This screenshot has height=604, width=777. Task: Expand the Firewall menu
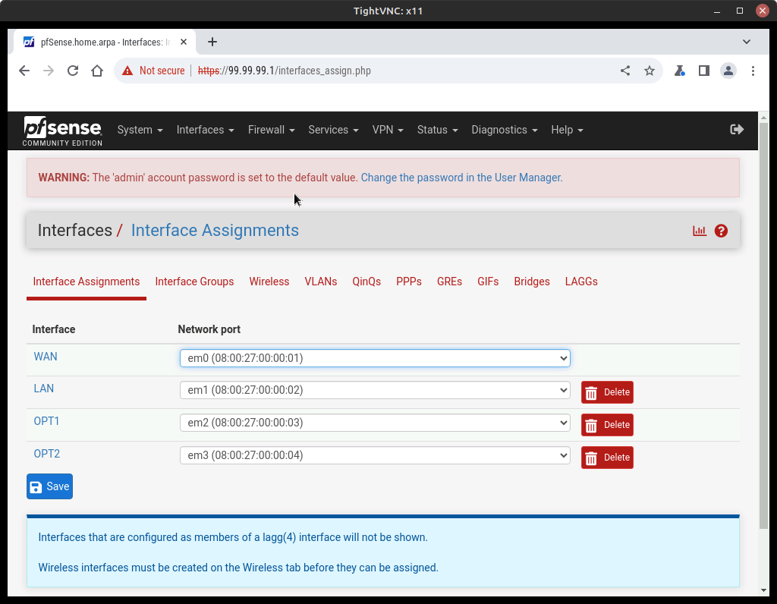click(271, 130)
